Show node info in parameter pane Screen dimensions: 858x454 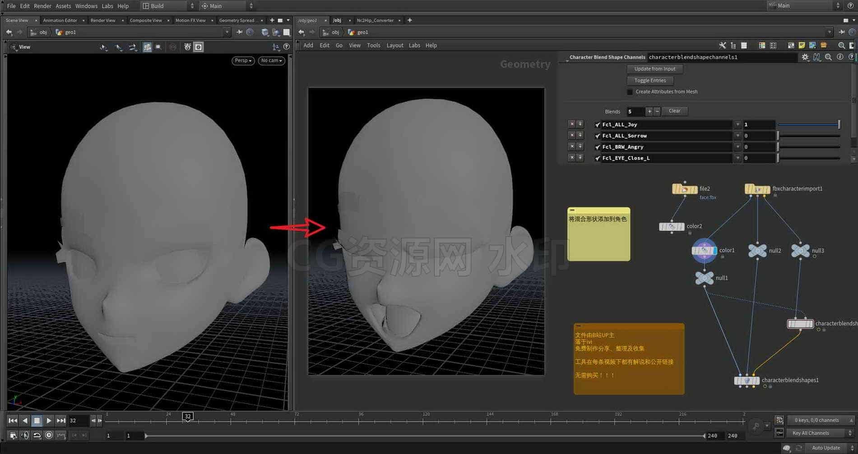pyautogui.click(x=840, y=57)
